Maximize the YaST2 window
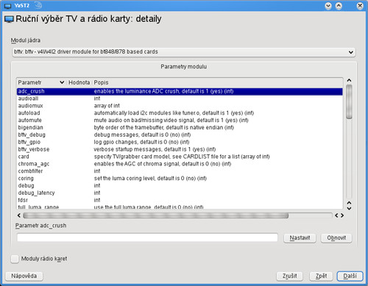This screenshot has width=368, height=286. tap(339, 6)
